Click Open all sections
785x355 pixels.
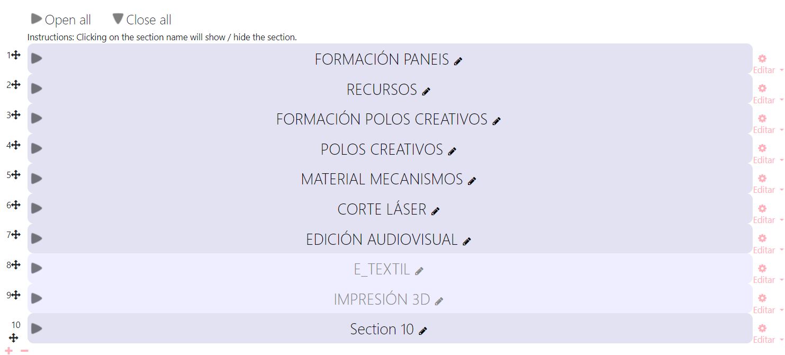pyautogui.click(x=61, y=20)
